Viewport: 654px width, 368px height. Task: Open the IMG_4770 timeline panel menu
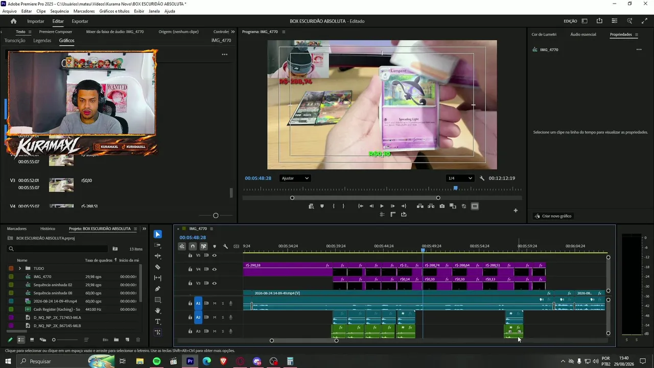tap(212, 228)
